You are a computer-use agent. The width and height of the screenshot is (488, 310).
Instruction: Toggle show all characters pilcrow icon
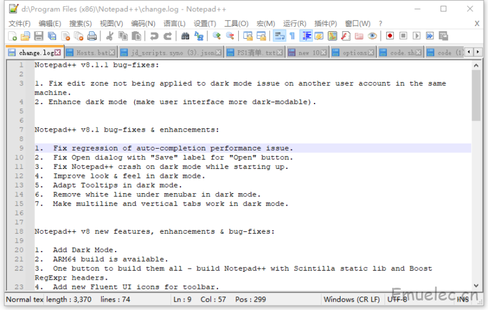pyautogui.click(x=292, y=36)
